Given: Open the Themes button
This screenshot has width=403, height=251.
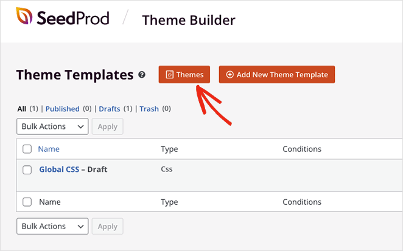Looking at the screenshot, I should pos(184,75).
